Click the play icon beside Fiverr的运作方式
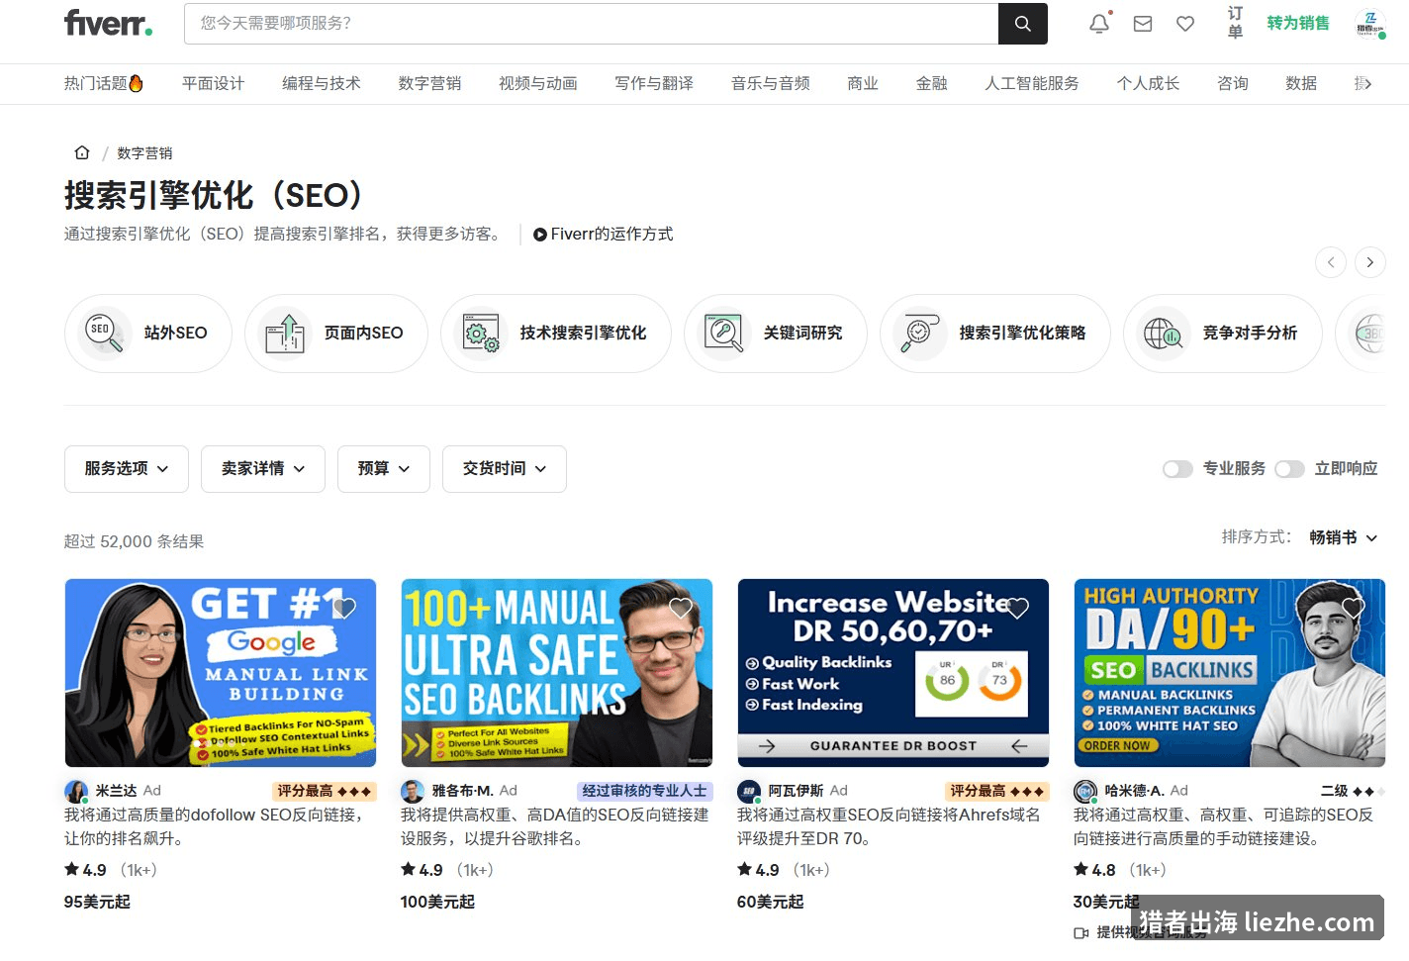 point(540,235)
